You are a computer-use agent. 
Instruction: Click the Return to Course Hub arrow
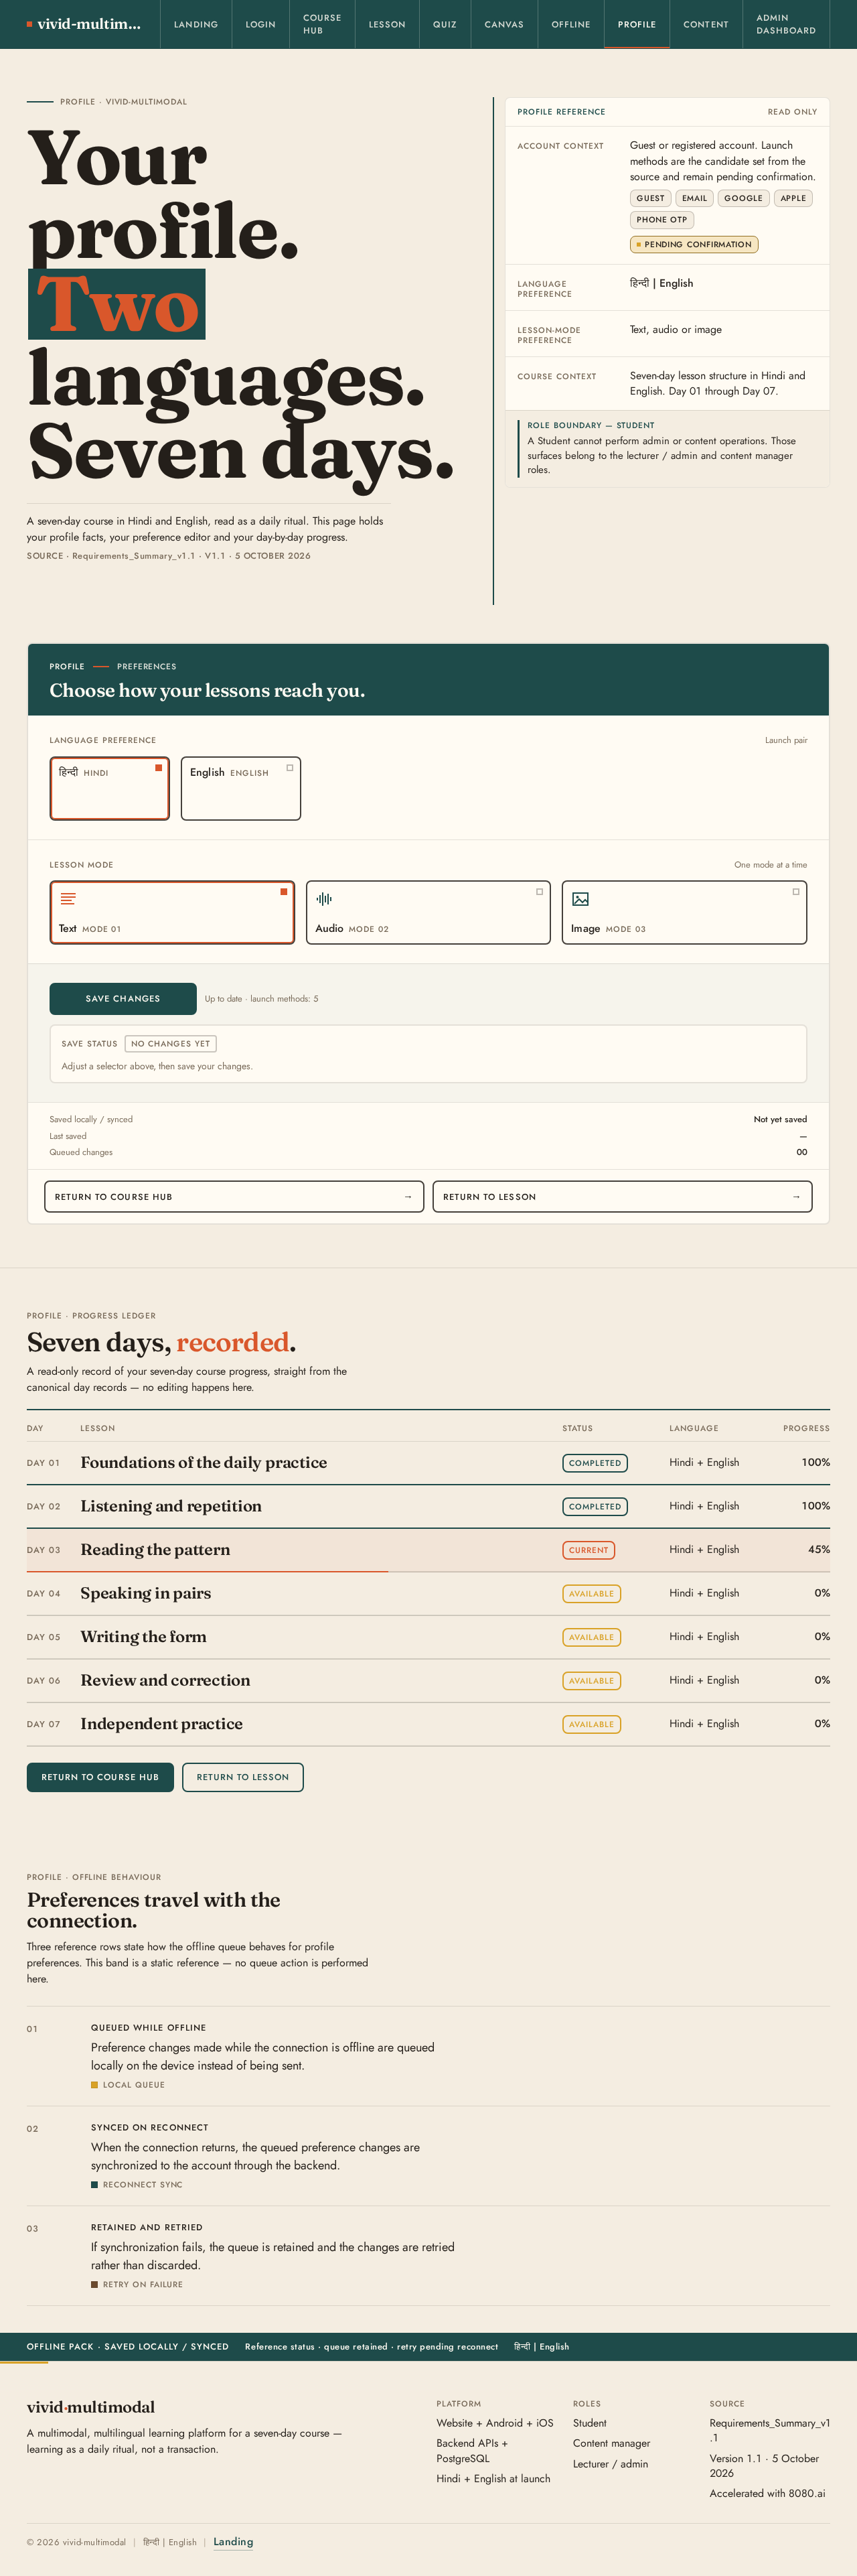coord(408,1197)
